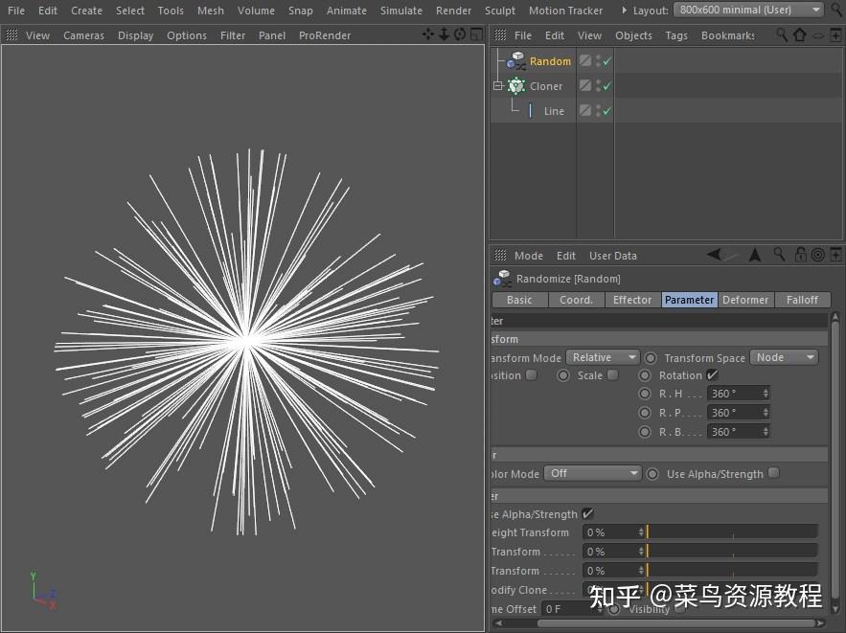The width and height of the screenshot is (846, 633).
Task: Switch to the Effector tab
Action: 632,300
